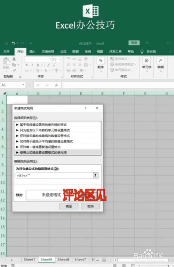Click the text orientation icon
The image size is (174, 267).
pyautogui.click(x=82, y=70)
